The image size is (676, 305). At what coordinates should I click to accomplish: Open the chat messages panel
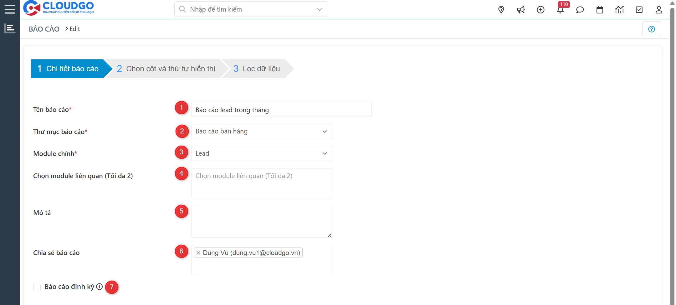pos(580,10)
